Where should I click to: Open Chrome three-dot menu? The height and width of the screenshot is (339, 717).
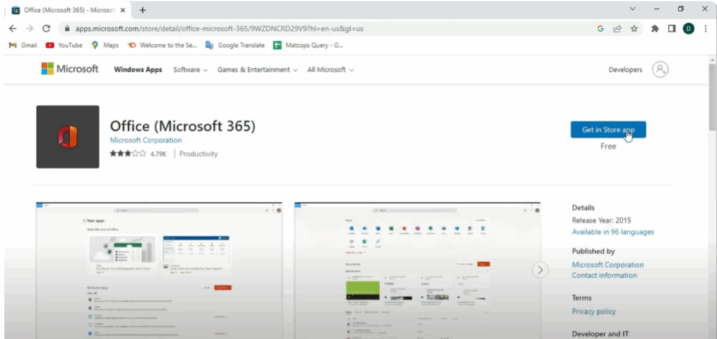point(706,28)
